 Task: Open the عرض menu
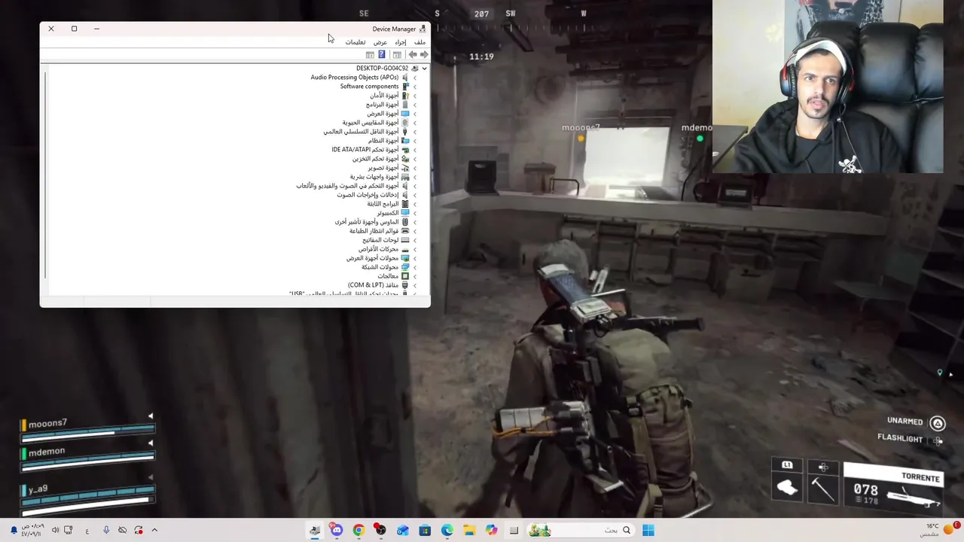click(380, 42)
